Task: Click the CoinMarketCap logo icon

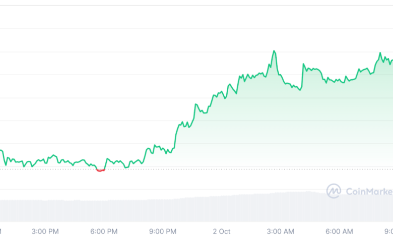Action: [334, 191]
